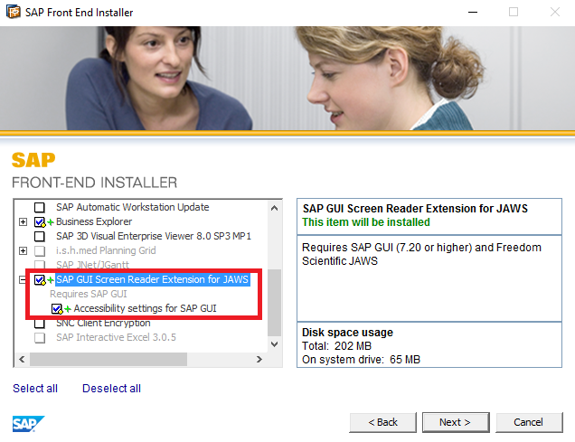Click the component list scroll down arrow
This screenshot has height=442, width=575.
(x=274, y=344)
